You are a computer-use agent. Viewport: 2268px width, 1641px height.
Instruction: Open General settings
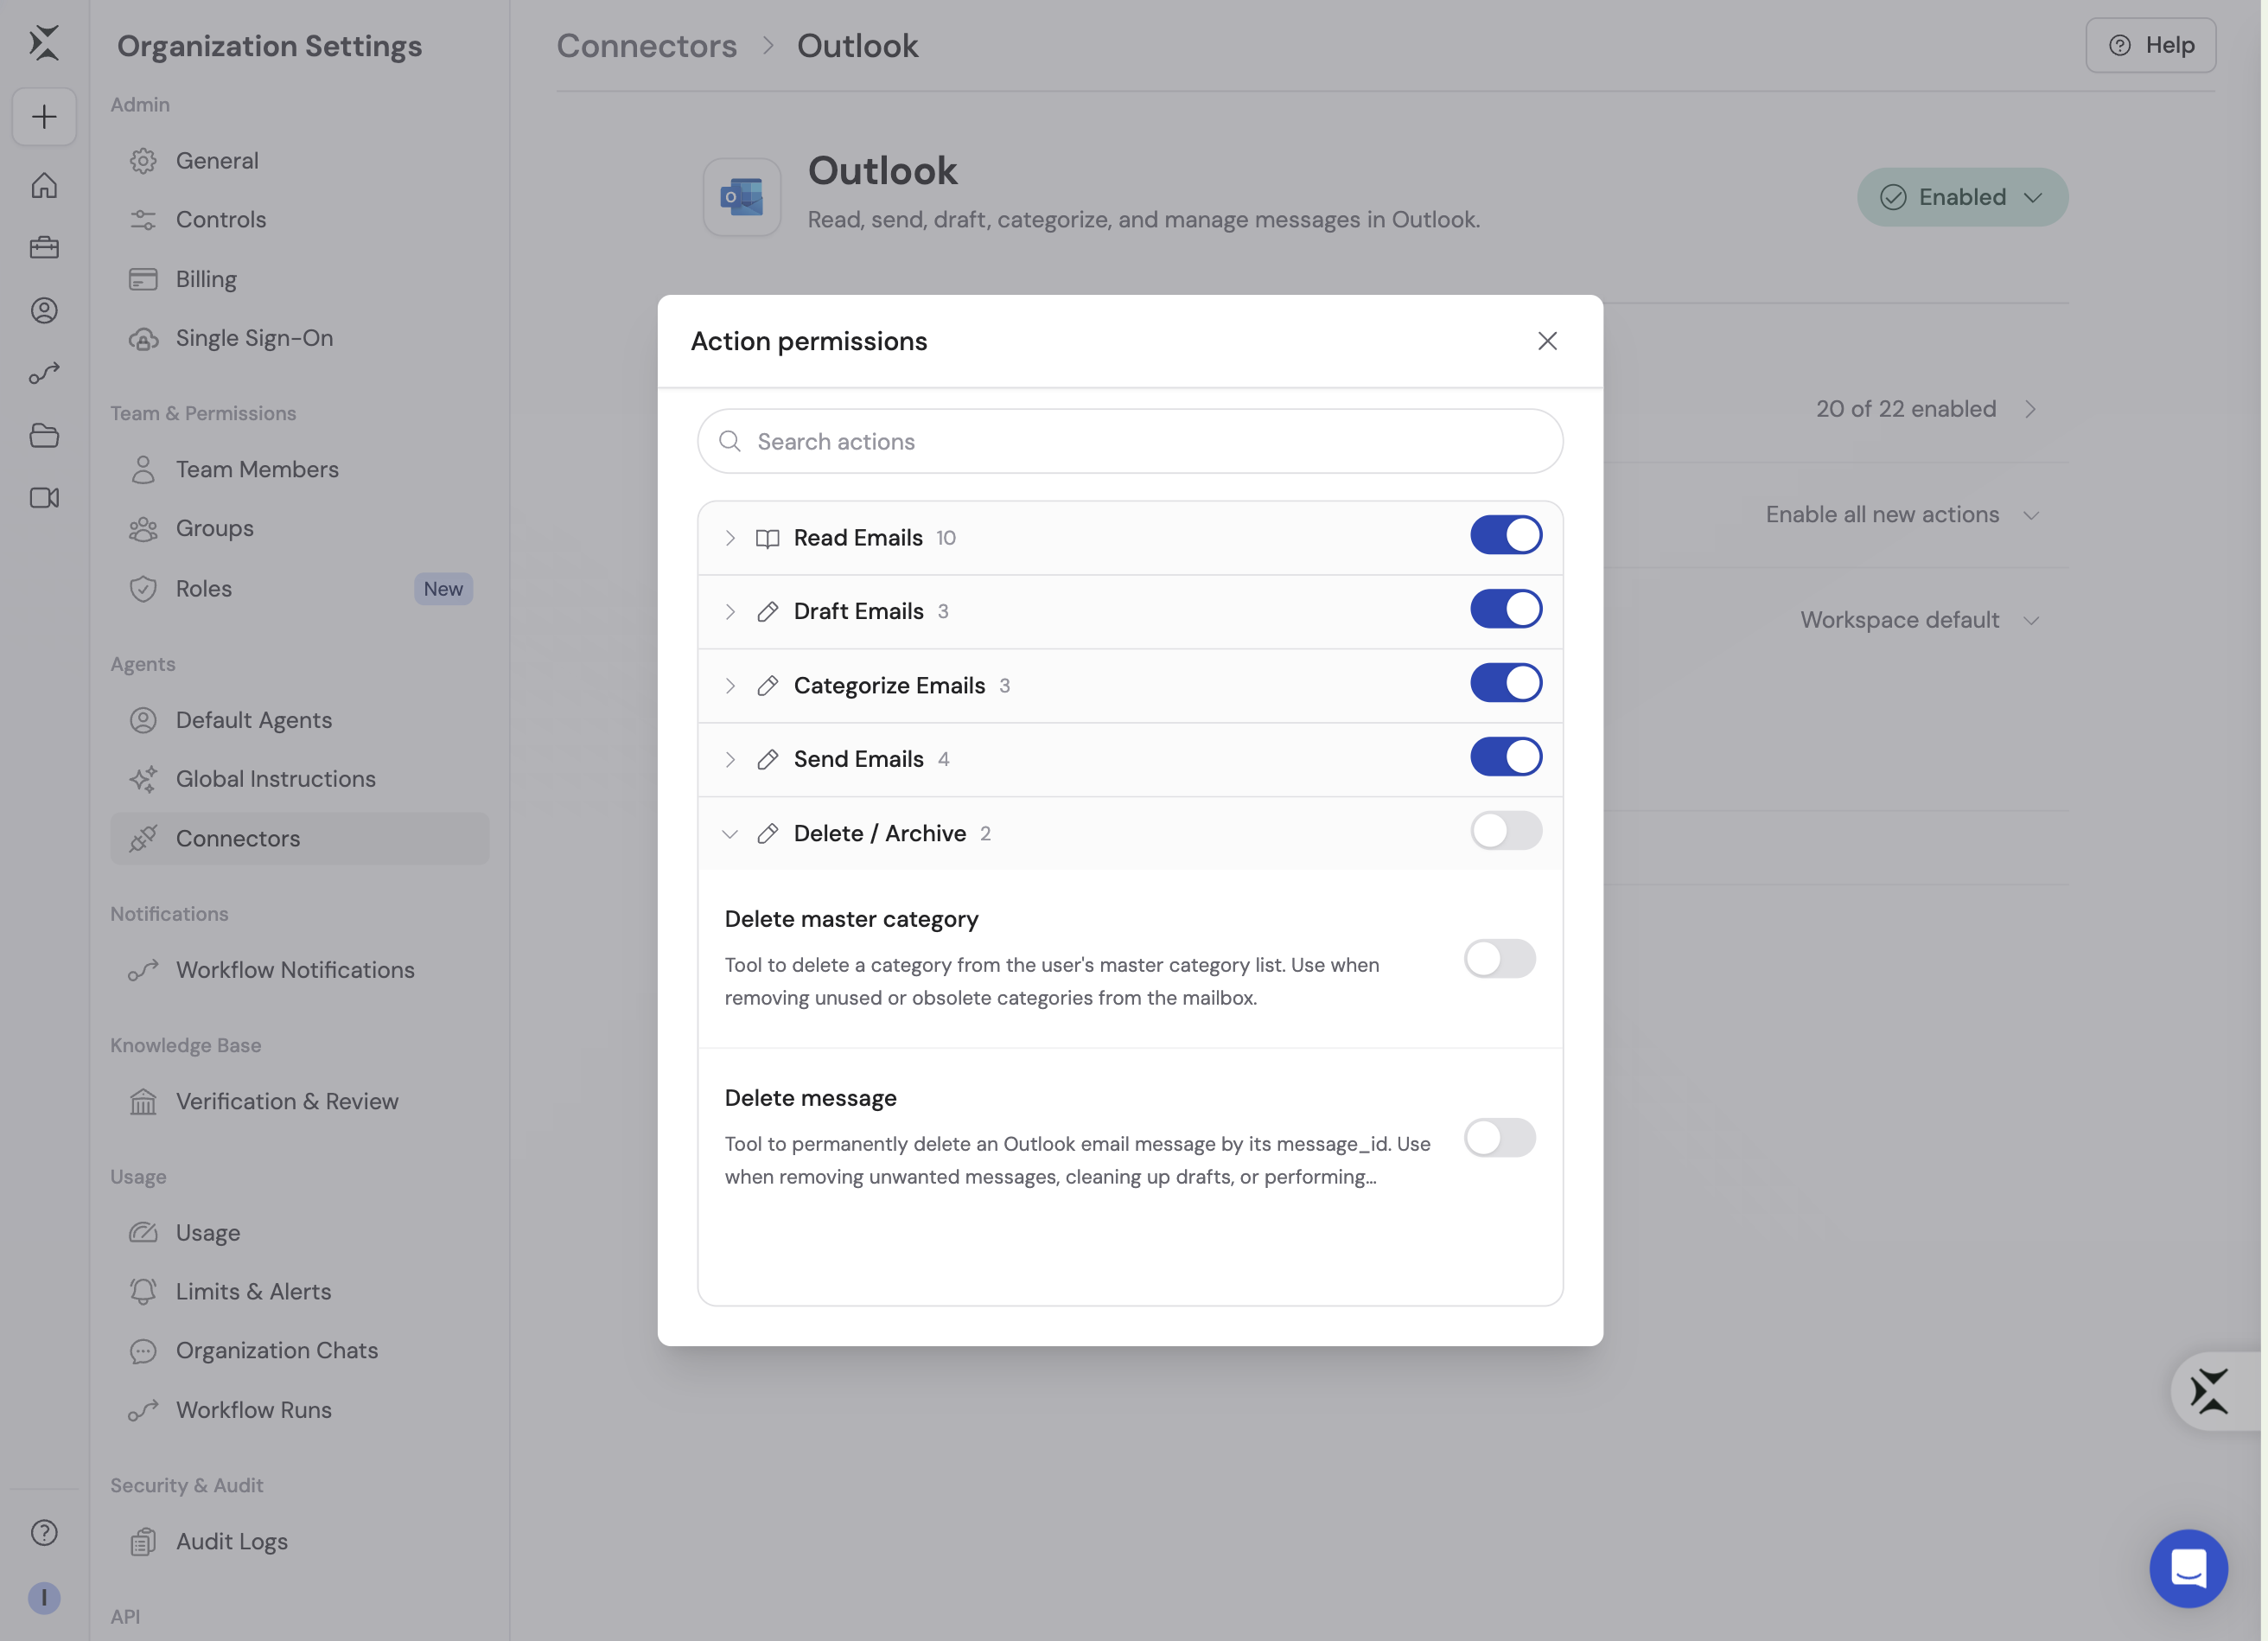pyautogui.click(x=300, y=161)
